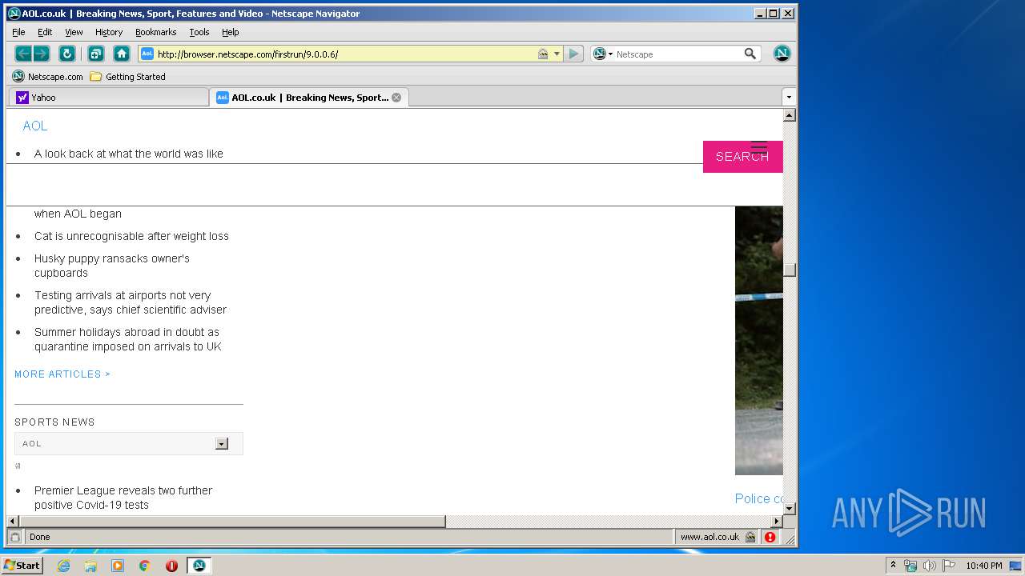Click the Netscape N throbber logo
The image size is (1025, 576).
tap(782, 54)
